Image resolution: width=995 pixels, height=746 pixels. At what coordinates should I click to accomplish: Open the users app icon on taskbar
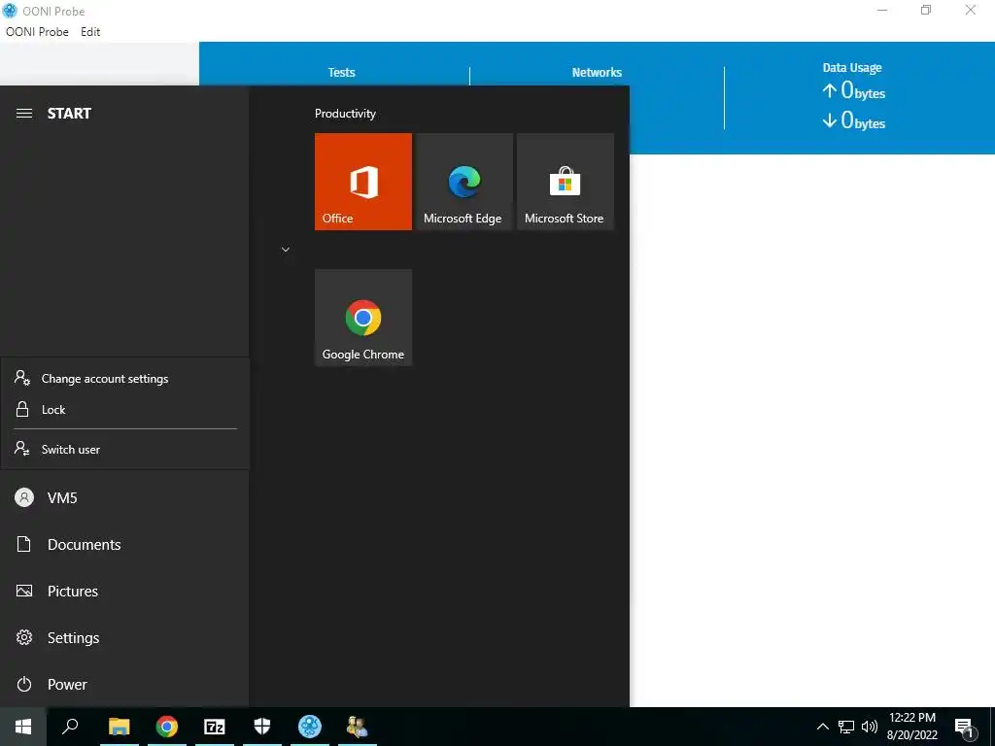tap(358, 727)
